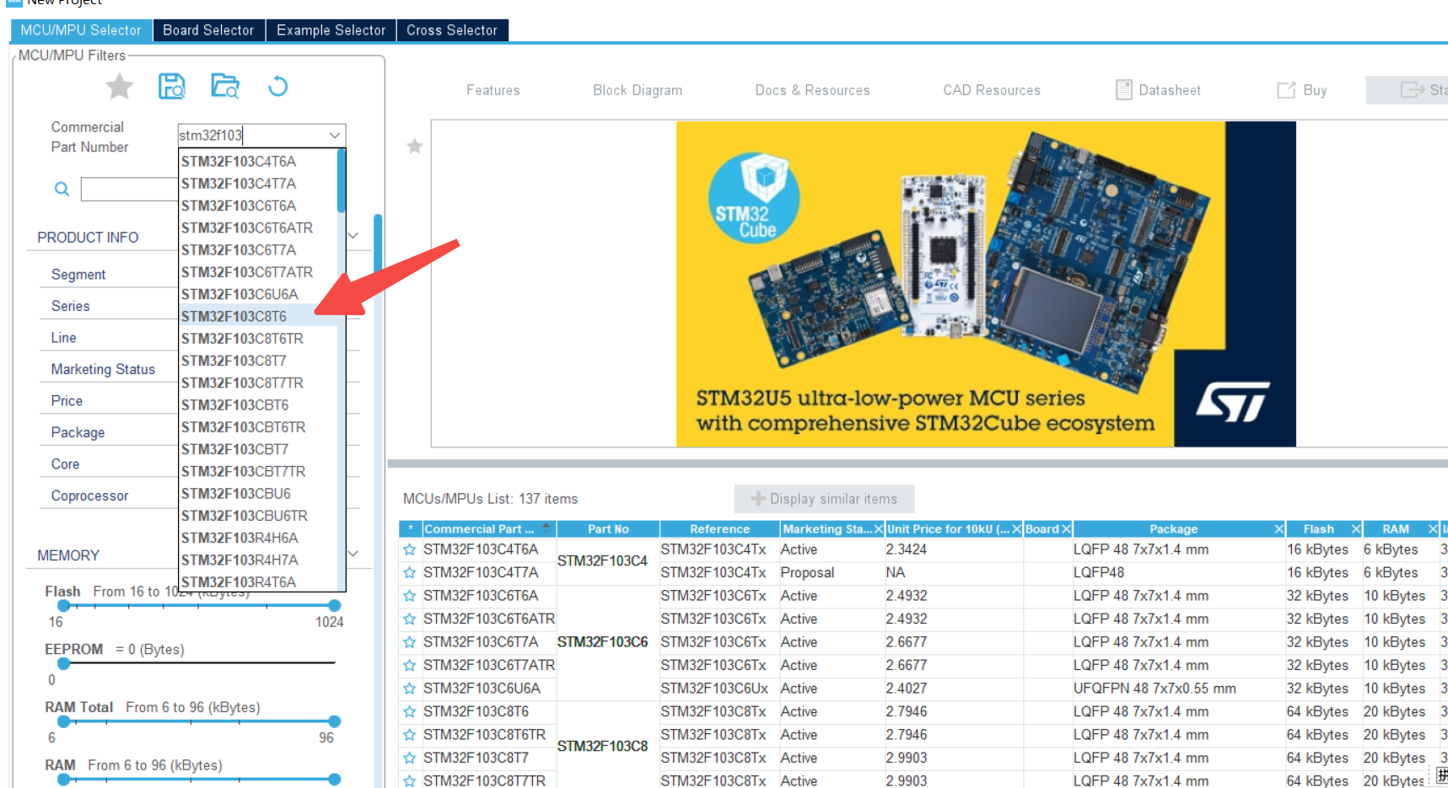Expand the Core filter
The image size is (1448, 788).
65,464
